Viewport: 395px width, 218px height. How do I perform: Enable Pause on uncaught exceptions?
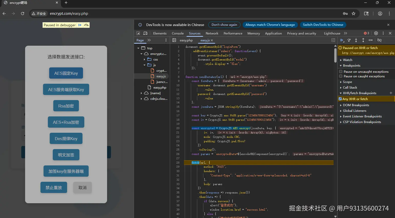(341, 72)
